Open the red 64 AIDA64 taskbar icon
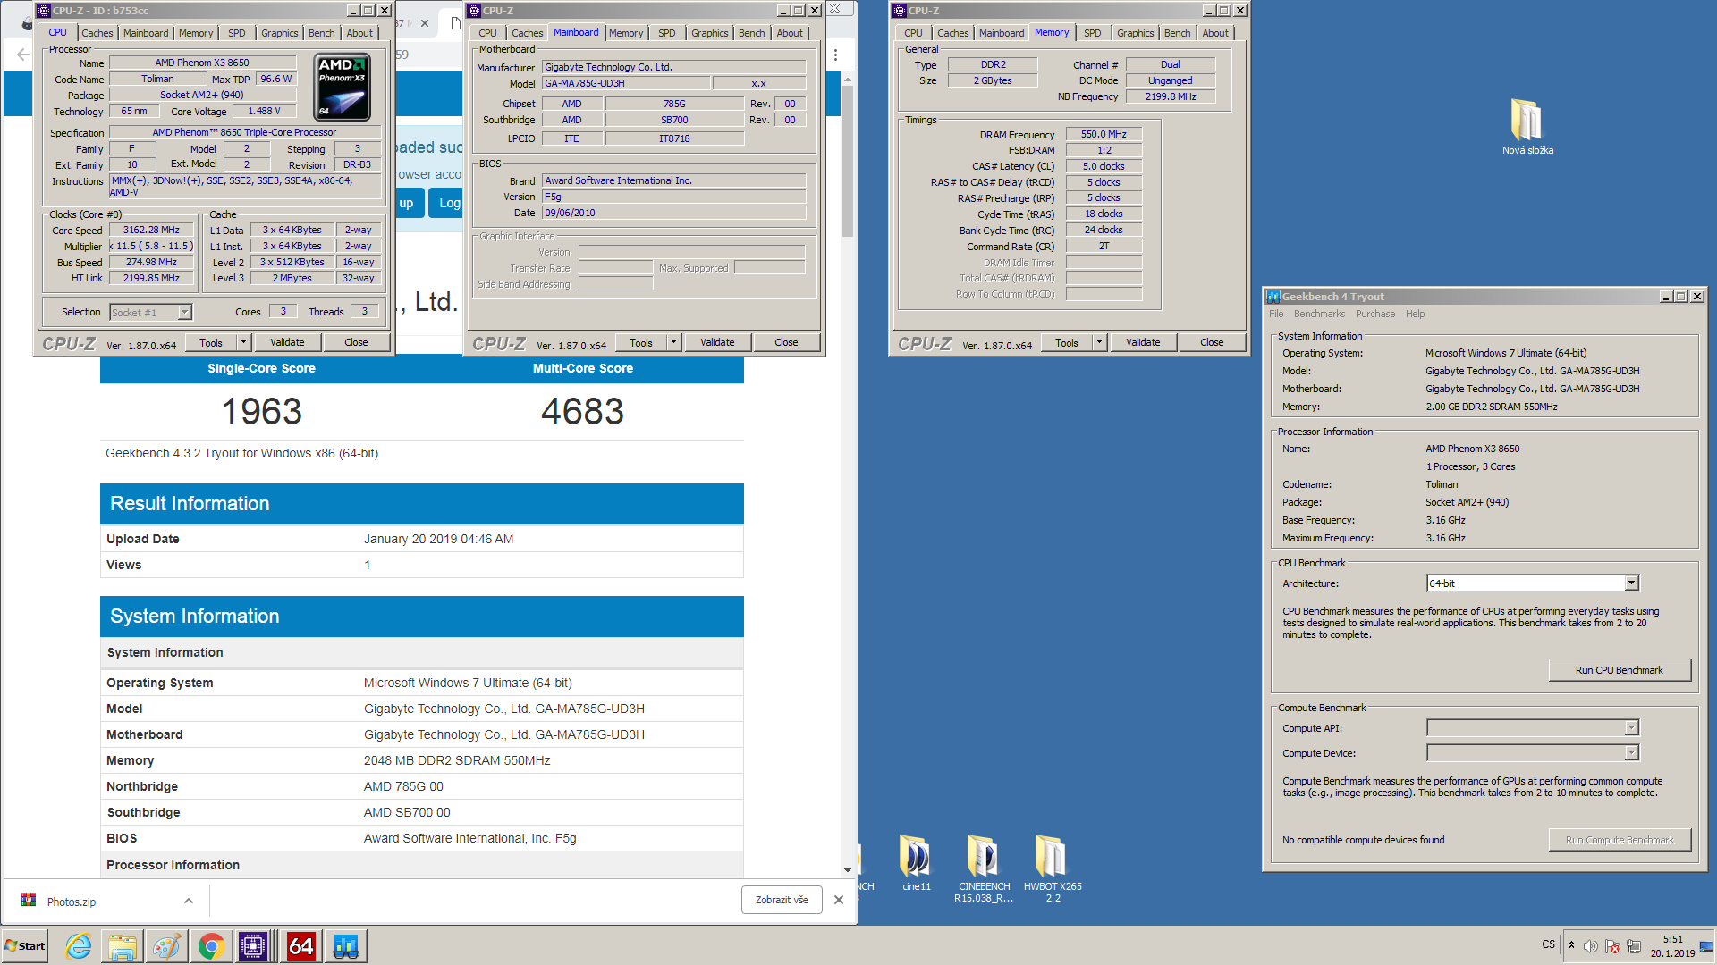Image resolution: width=1717 pixels, height=965 pixels. click(x=300, y=946)
